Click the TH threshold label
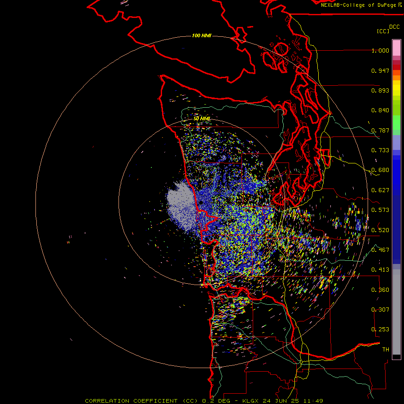Viewport: 404px width, 404px height. coord(386,349)
